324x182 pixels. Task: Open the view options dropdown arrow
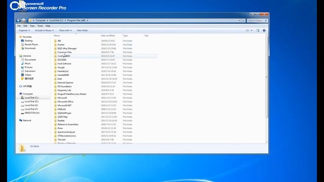(252, 30)
